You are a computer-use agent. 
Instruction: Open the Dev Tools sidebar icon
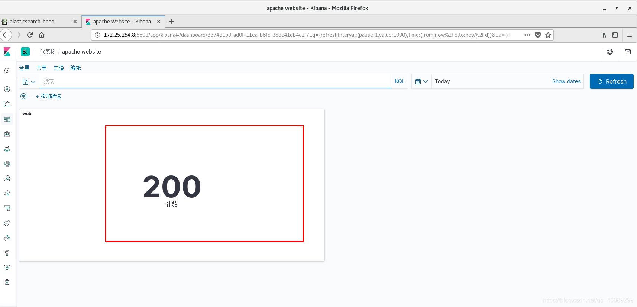tap(7, 253)
